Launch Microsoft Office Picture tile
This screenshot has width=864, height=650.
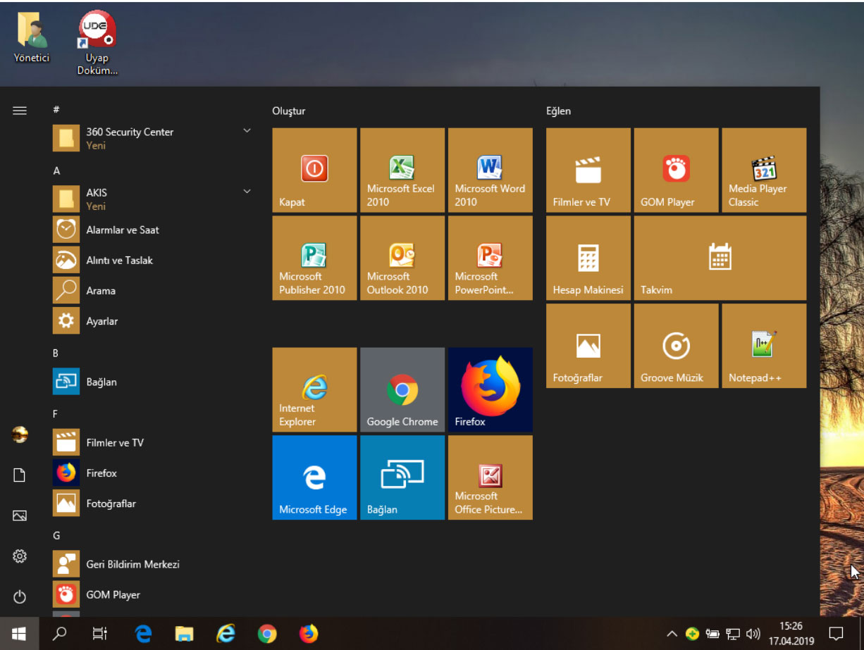(490, 477)
